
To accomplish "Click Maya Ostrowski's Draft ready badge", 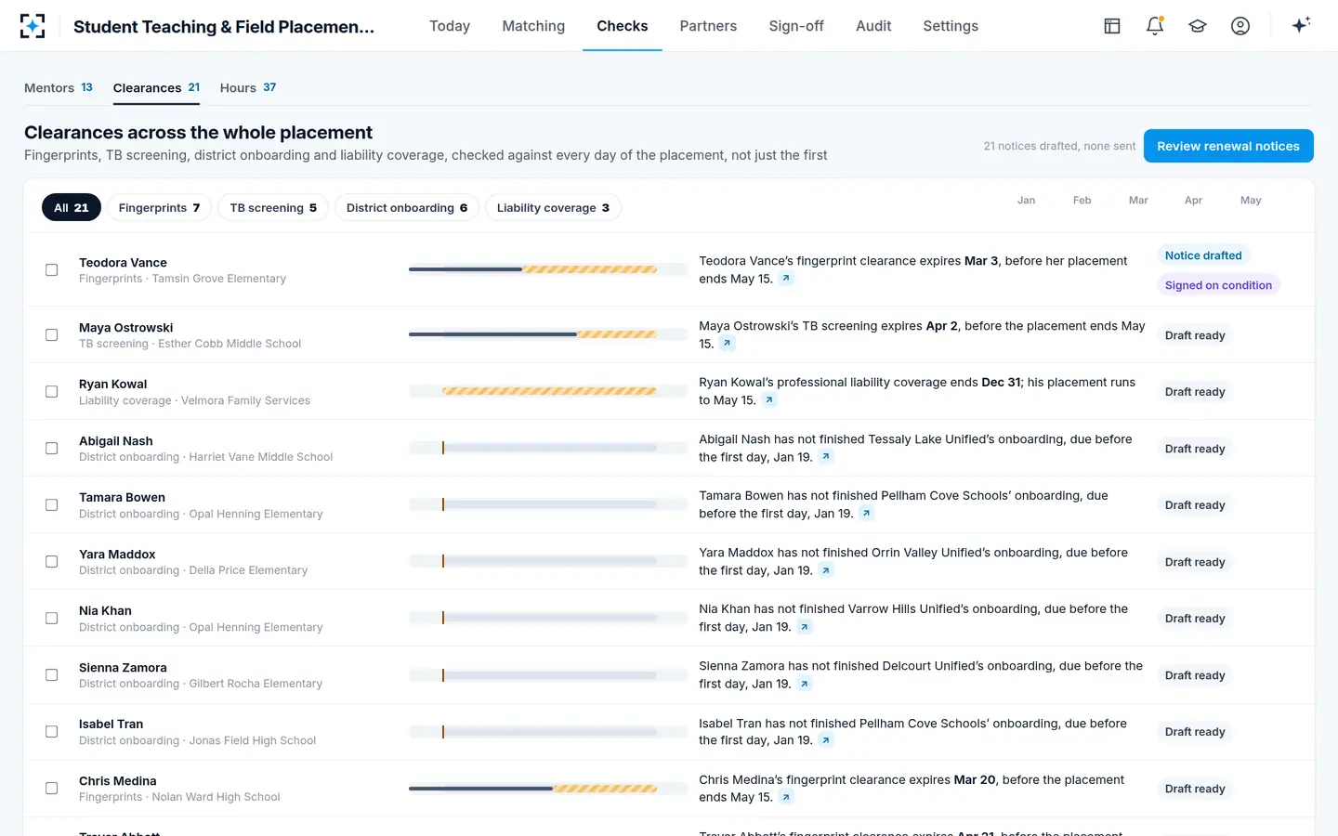I will point(1195,335).
